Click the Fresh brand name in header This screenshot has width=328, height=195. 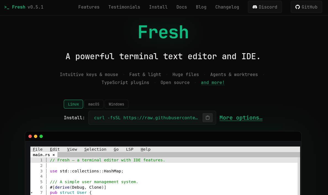pyautogui.click(x=18, y=7)
